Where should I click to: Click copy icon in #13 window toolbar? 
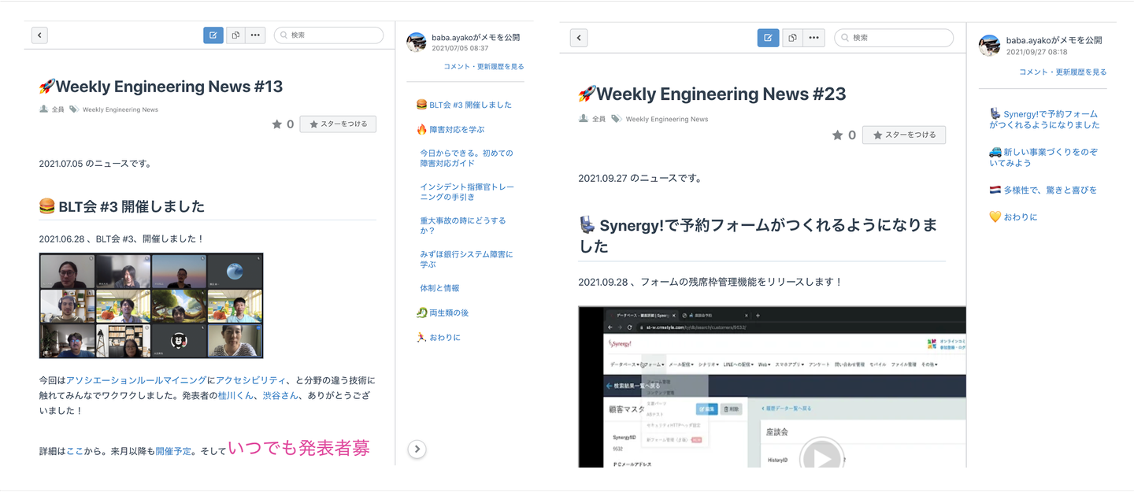click(x=235, y=35)
